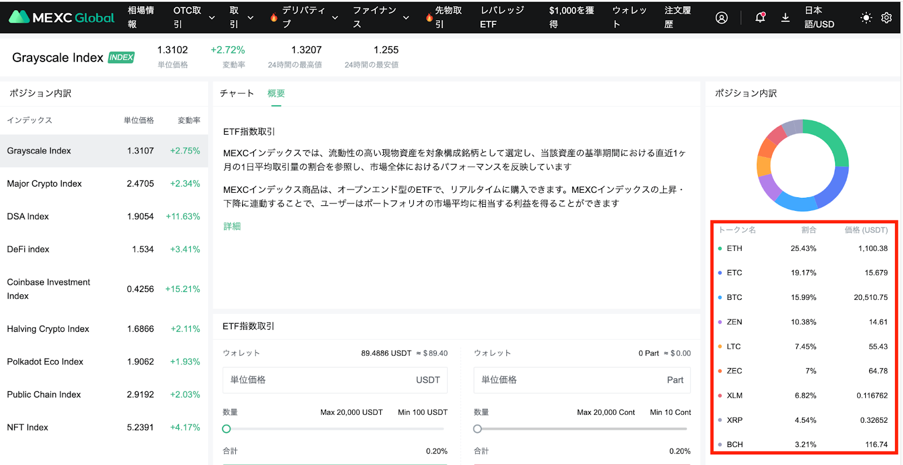
Task: Select DSA Index row
Action: coord(104,216)
